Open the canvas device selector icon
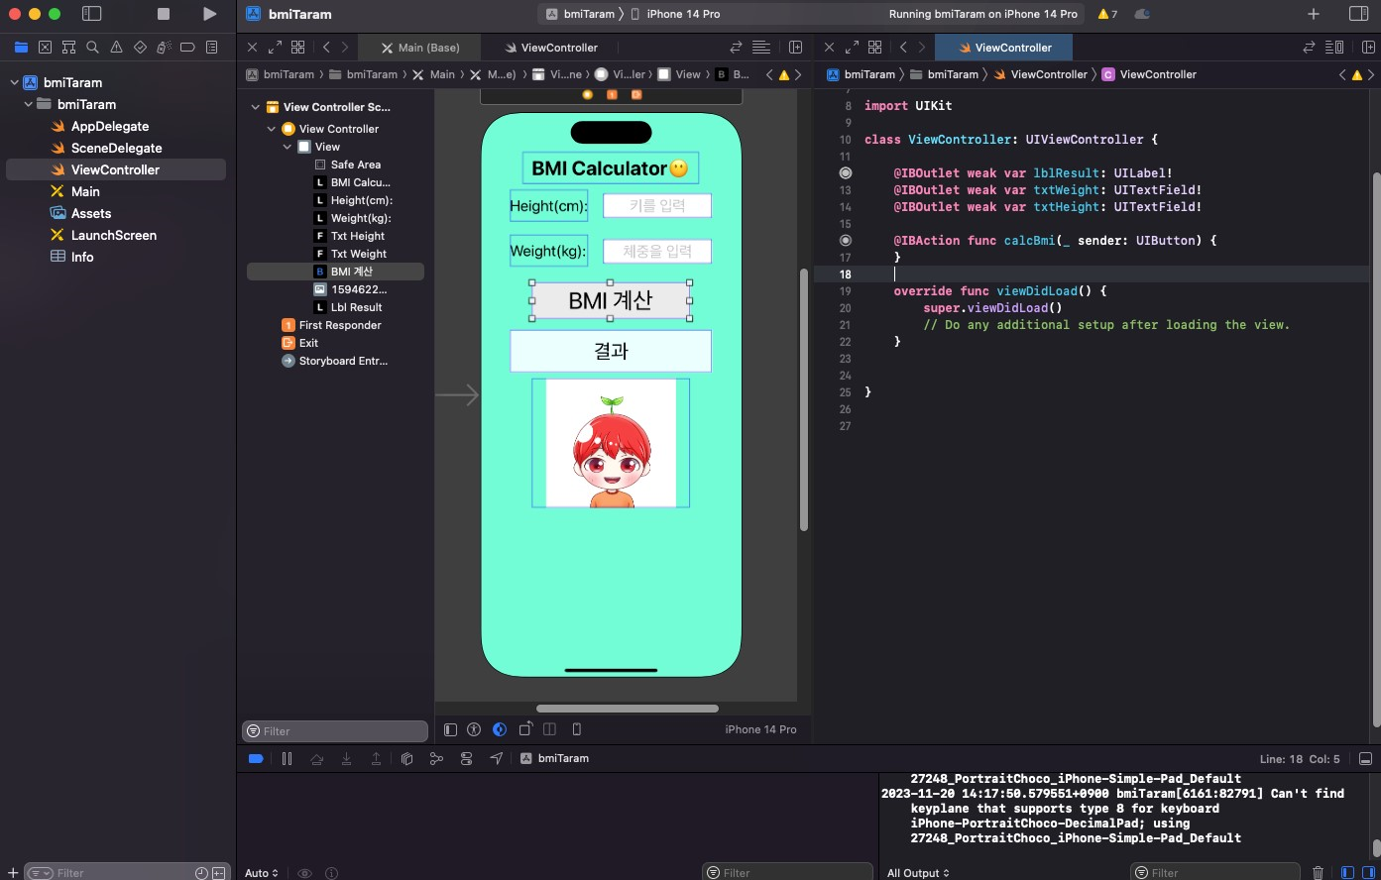1381x880 pixels. (x=577, y=729)
